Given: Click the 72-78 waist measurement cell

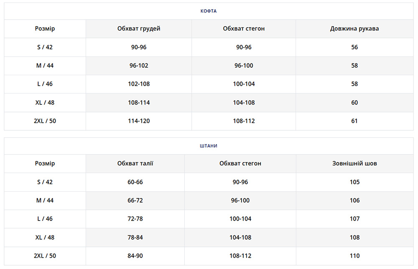Looking at the screenshot, I should pyautogui.click(x=135, y=219).
